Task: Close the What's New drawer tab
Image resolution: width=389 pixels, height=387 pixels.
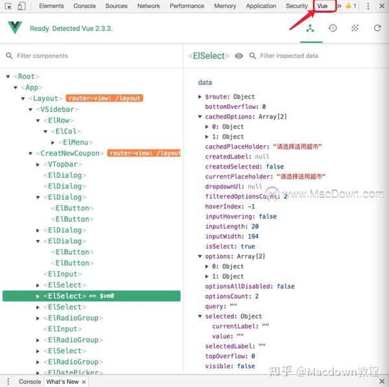Action: pos(84,382)
